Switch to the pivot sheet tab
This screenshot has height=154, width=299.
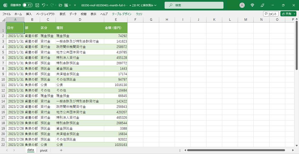pos(44,150)
